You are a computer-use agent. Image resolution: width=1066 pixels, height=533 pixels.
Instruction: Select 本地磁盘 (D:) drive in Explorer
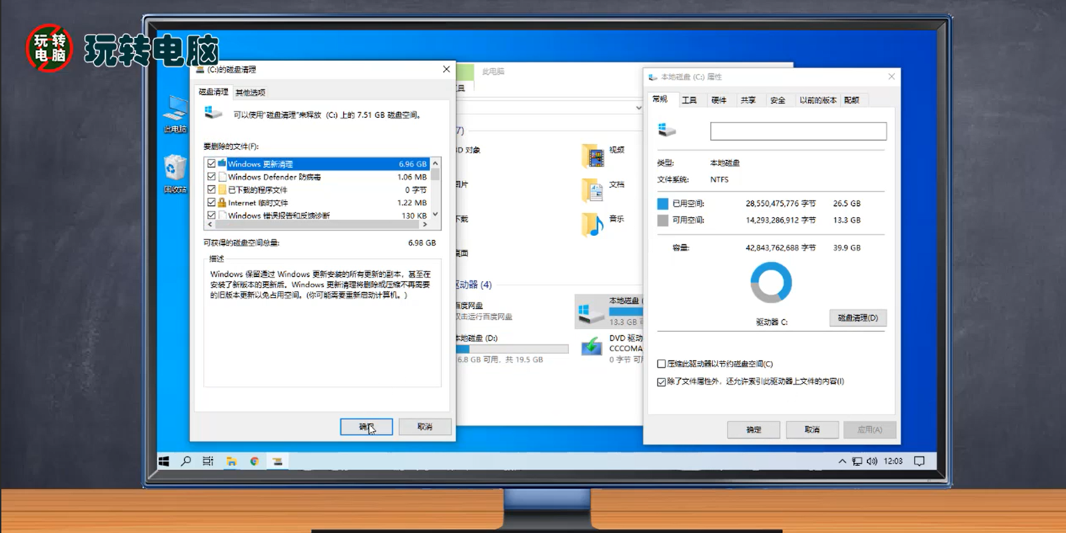coord(512,348)
